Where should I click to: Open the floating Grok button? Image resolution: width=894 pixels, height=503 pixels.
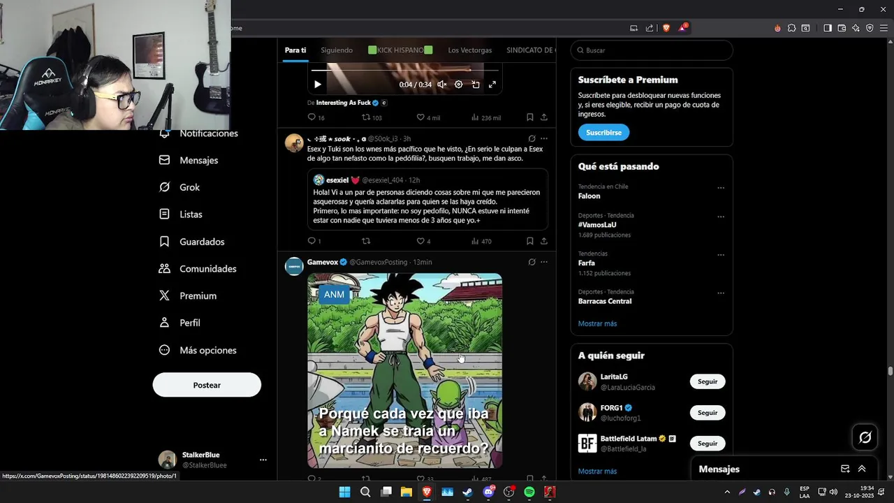865,437
